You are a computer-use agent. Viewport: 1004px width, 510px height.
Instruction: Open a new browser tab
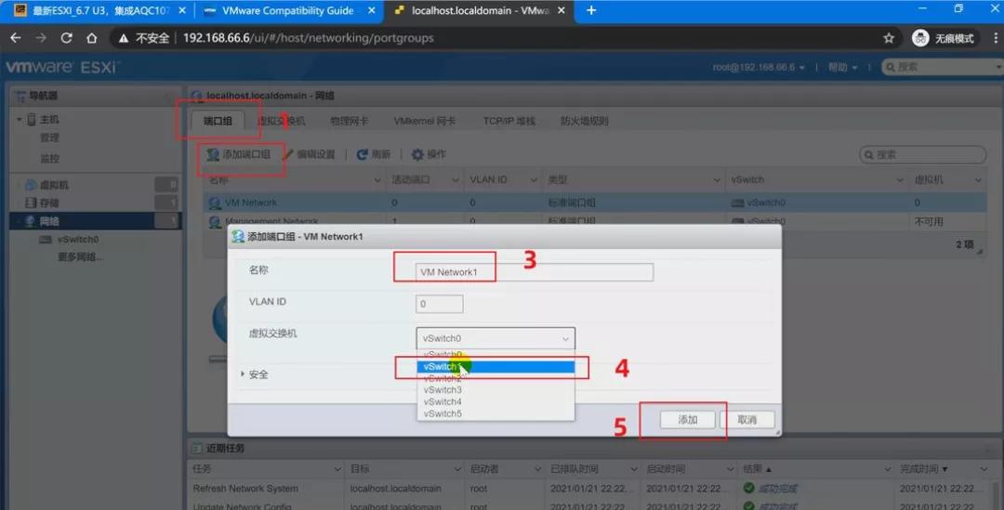coord(591,10)
